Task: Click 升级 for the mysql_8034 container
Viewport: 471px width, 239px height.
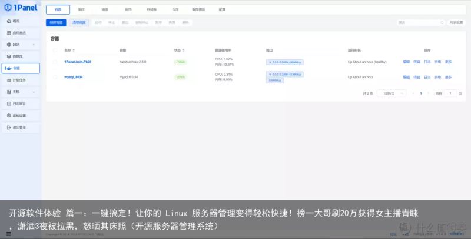Action: (x=437, y=77)
